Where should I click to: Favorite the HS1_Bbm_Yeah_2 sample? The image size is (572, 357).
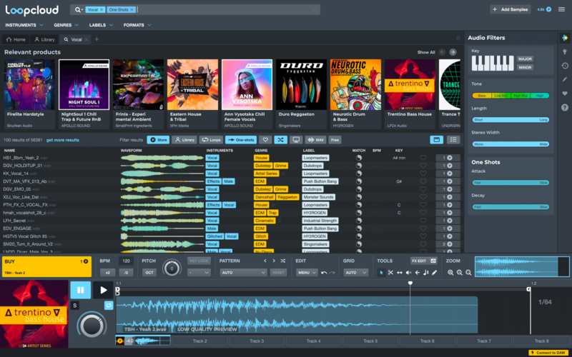[423, 158]
